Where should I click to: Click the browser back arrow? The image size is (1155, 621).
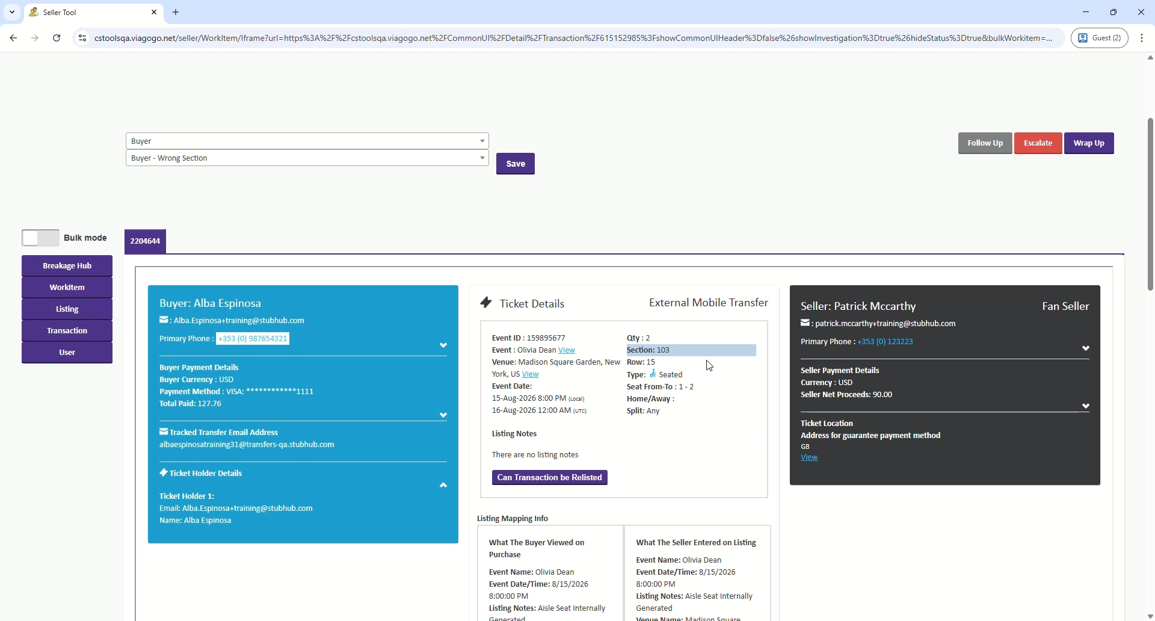(x=13, y=38)
